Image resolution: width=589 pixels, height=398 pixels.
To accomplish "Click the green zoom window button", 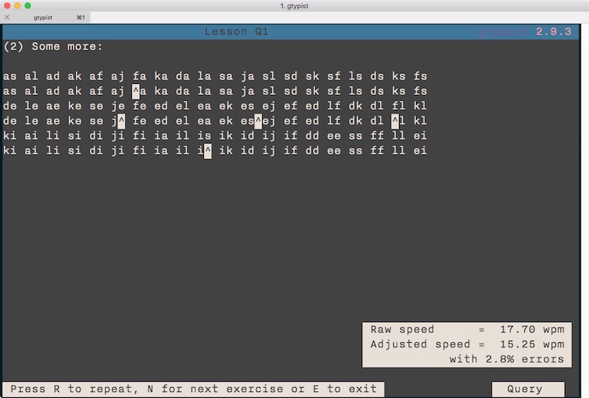I will click(28, 6).
